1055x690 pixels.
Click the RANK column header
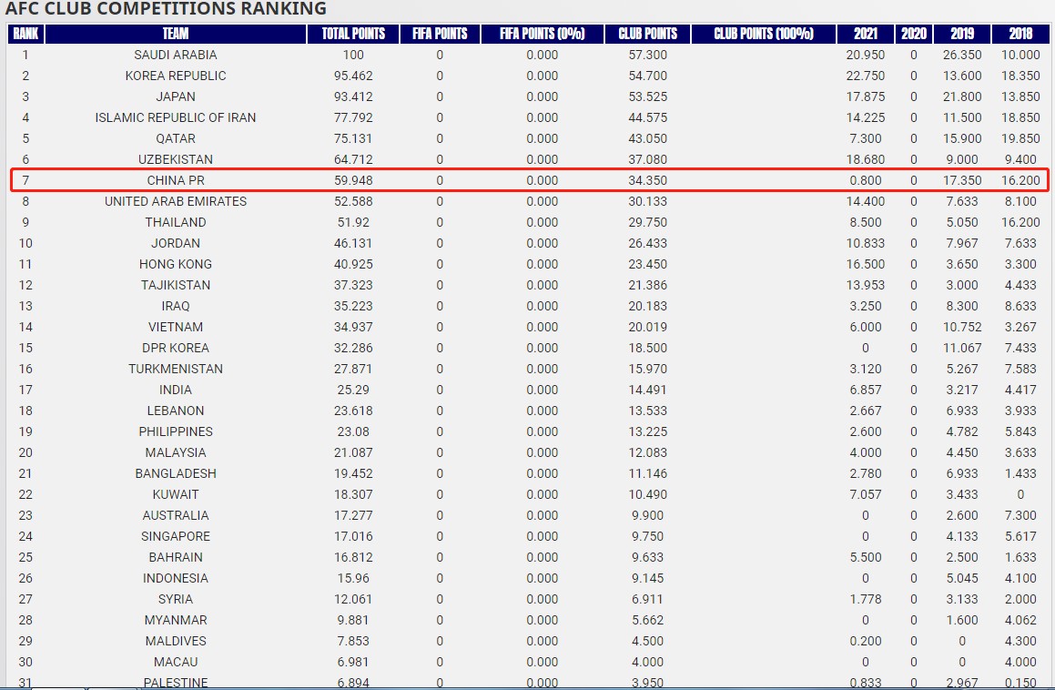tap(25, 34)
